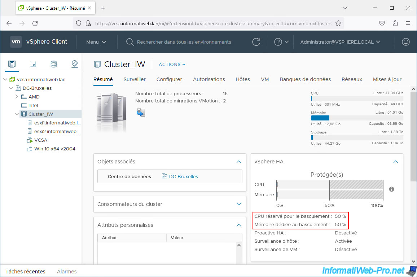Refresh vSphere Client data
Image resolution: width=417 pixels, height=277 pixels.
pyautogui.click(x=256, y=42)
